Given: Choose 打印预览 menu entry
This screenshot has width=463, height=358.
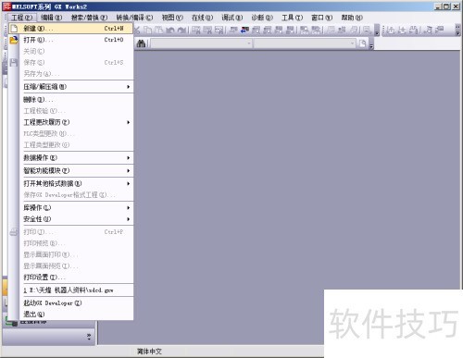Looking at the screenshot, I should [71, 243].
